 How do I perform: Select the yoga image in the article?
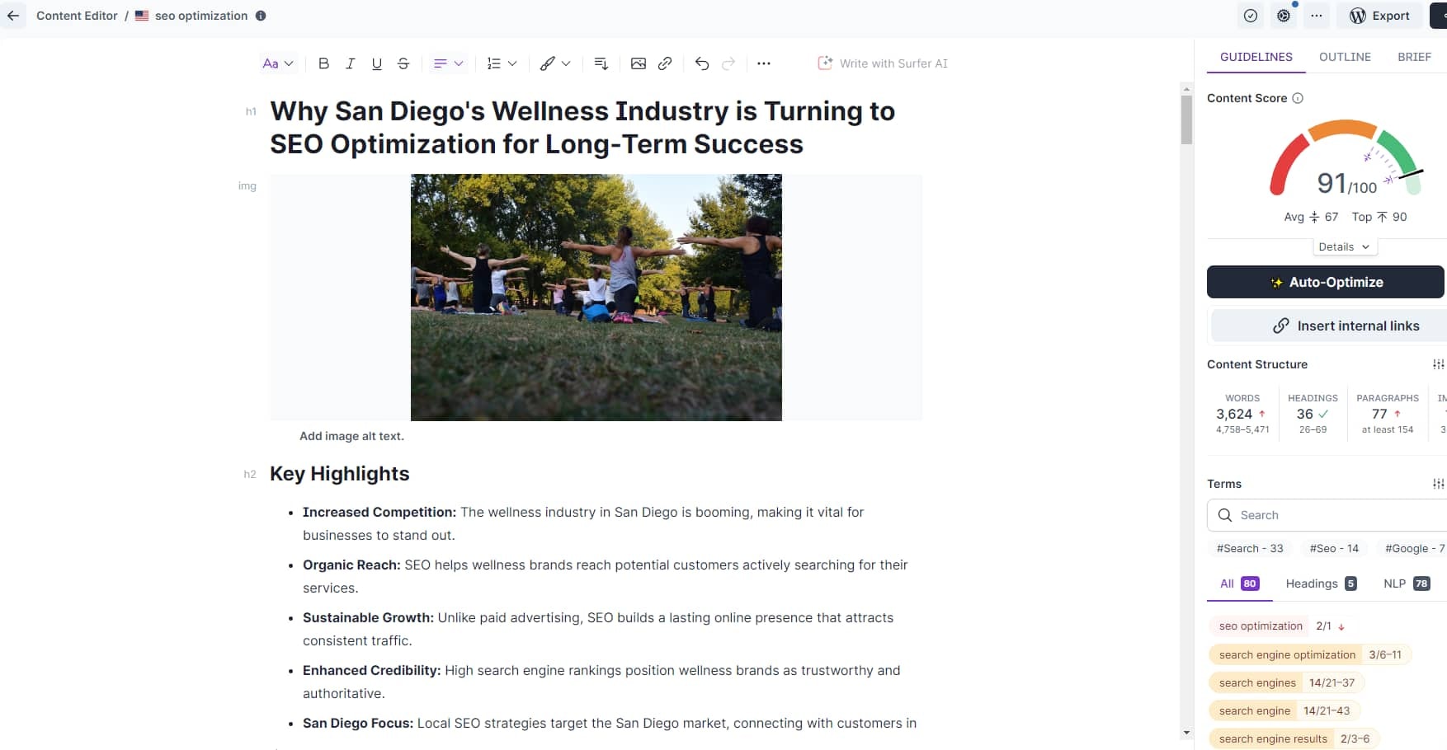tap(596, 298)
